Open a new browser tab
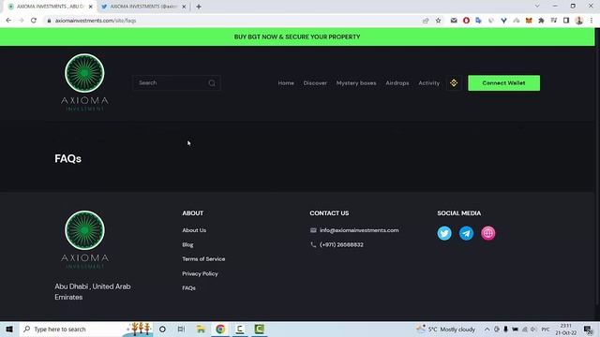The image size is (600, 337). point(199,7)
